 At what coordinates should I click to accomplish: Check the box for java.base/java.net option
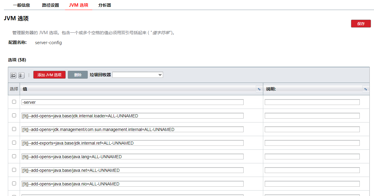coord(14,170)
